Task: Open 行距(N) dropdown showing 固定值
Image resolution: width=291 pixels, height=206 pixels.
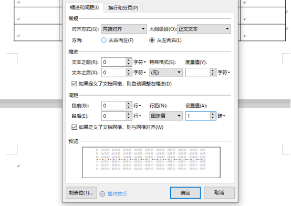Action: tap(166, 116)
